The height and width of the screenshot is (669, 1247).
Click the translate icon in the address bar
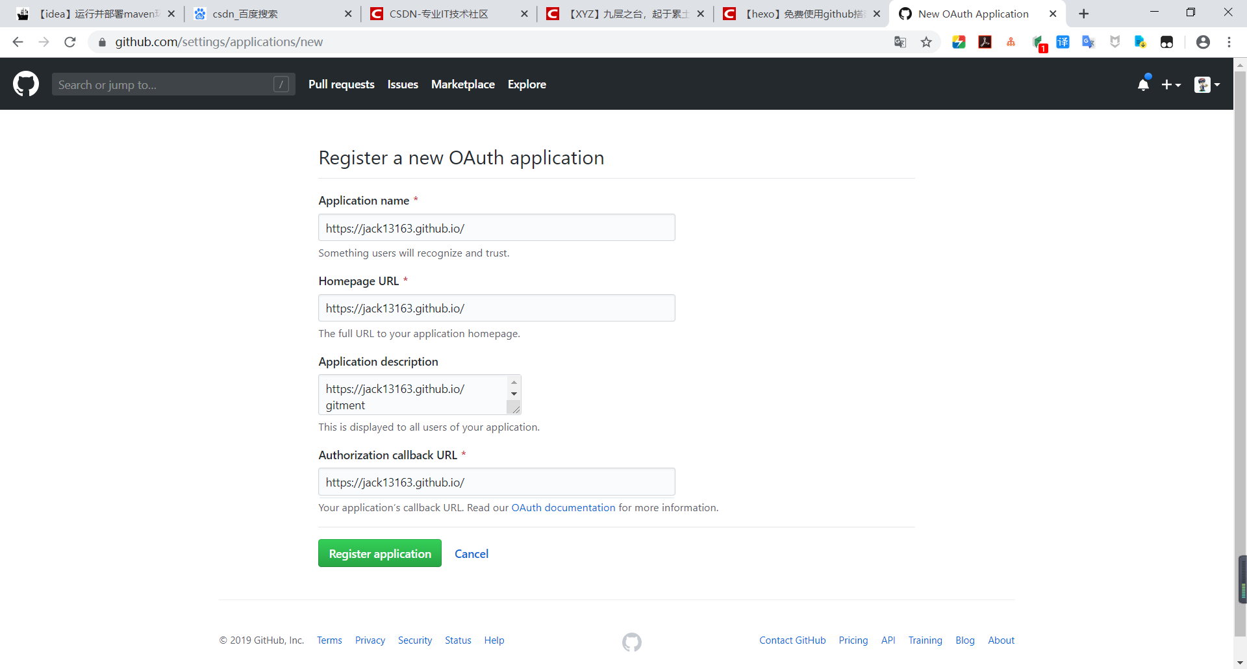(900, 42)
